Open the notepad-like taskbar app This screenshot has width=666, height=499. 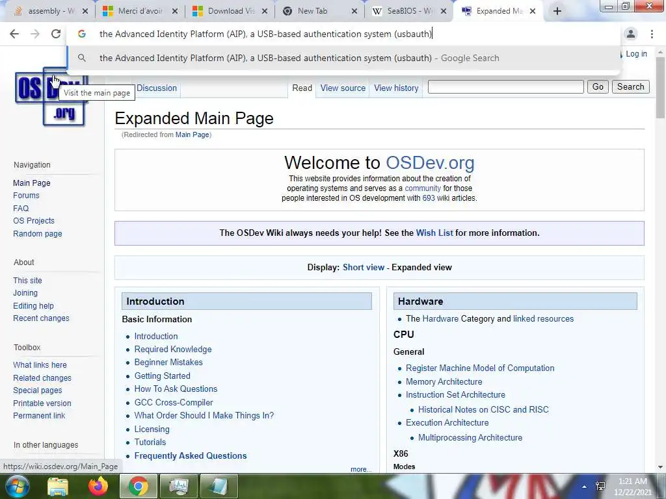[219, 486]
